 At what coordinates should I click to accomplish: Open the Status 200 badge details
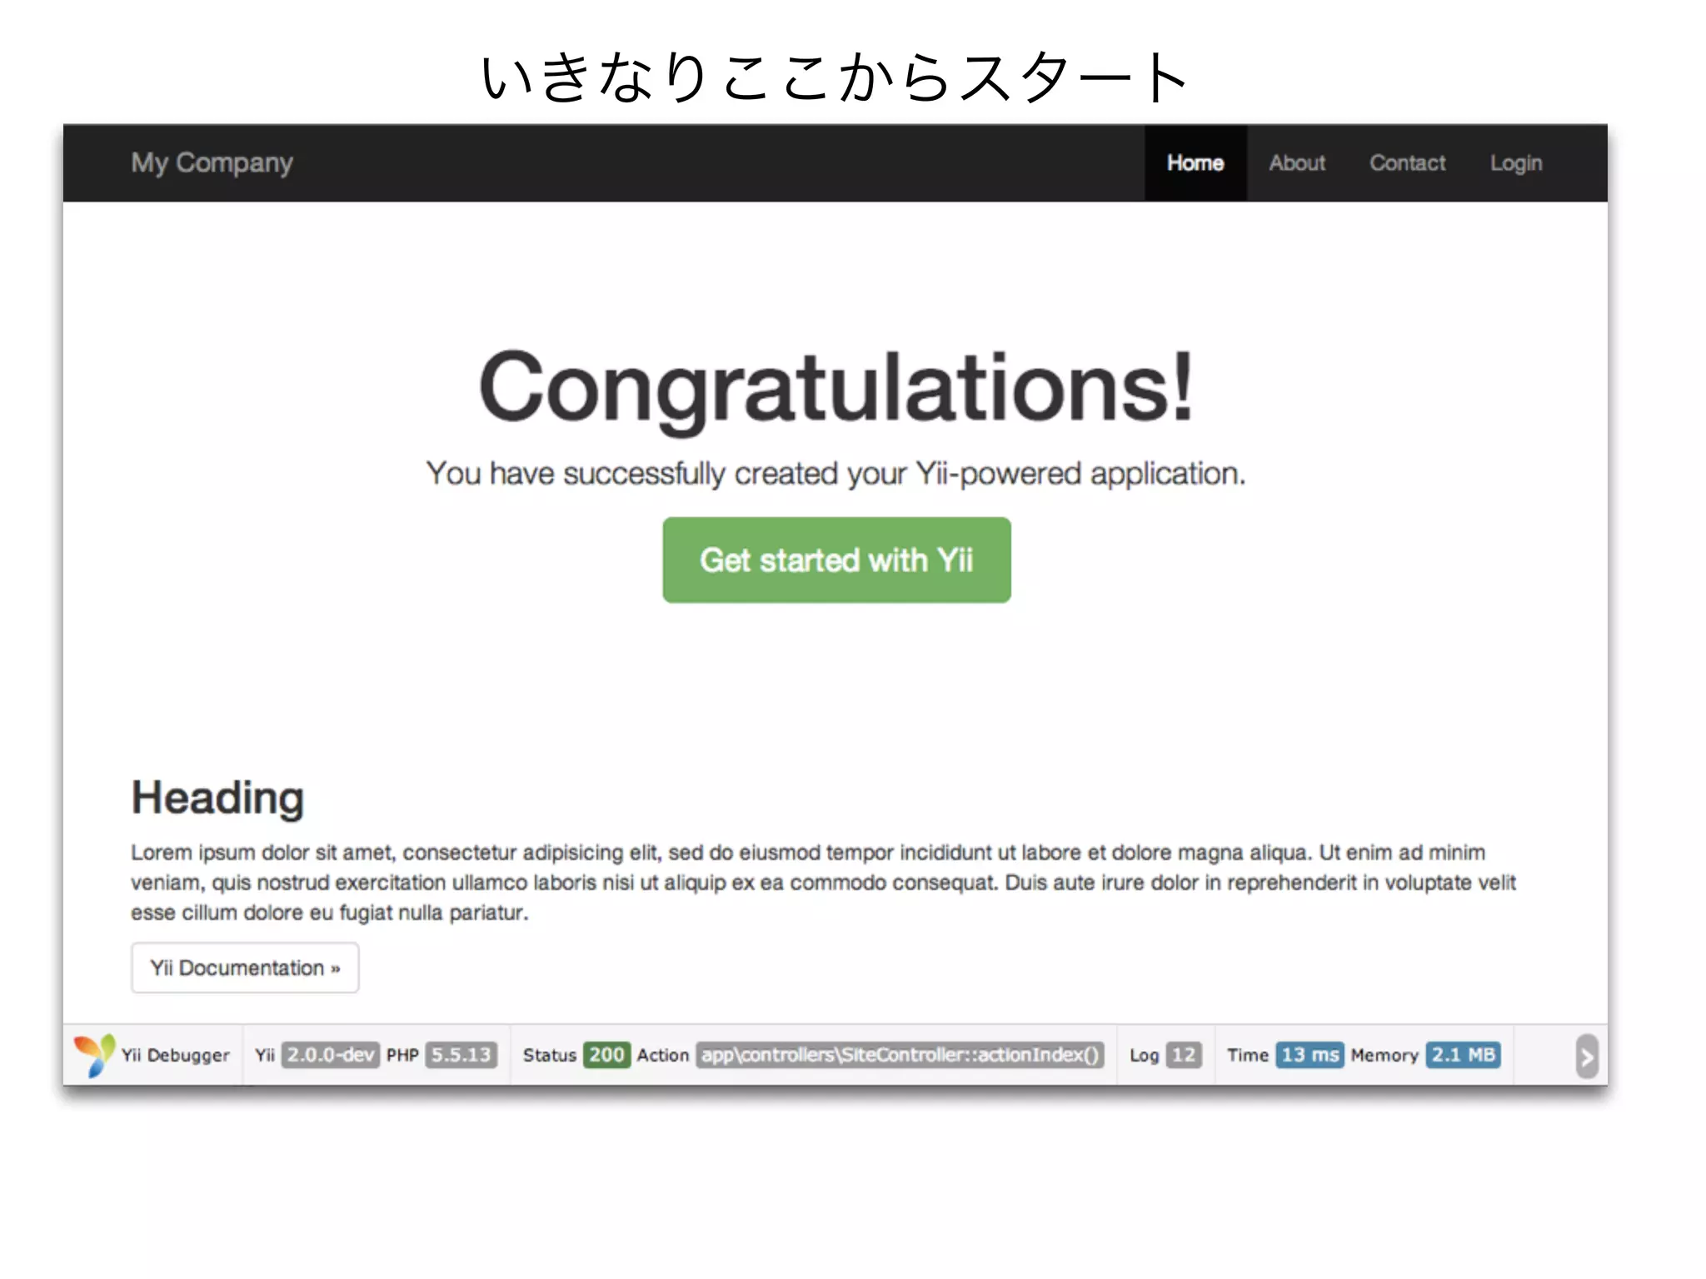pyautogui.click(x=606, y=1055)
